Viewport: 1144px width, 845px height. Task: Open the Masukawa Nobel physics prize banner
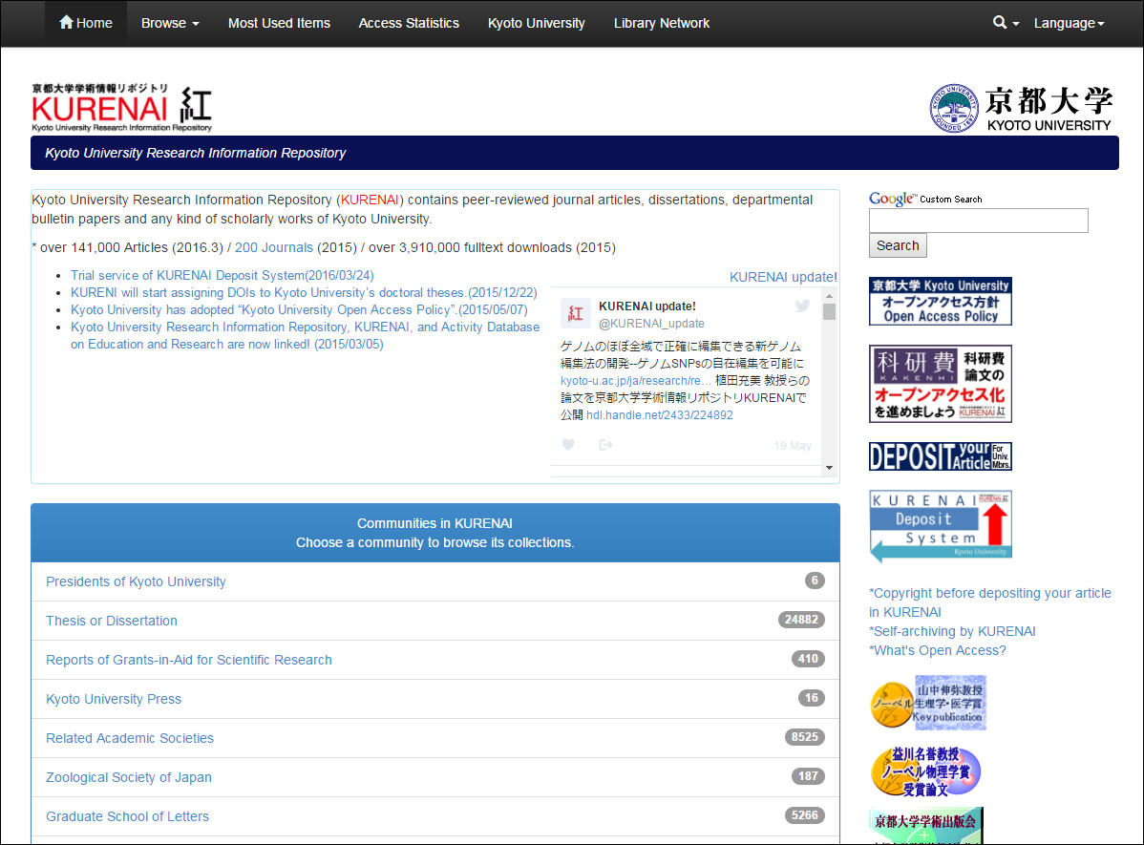(926, 771)
